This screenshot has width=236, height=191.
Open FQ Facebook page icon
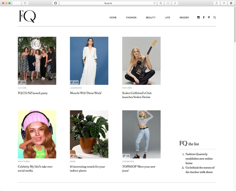coord(204,17)
